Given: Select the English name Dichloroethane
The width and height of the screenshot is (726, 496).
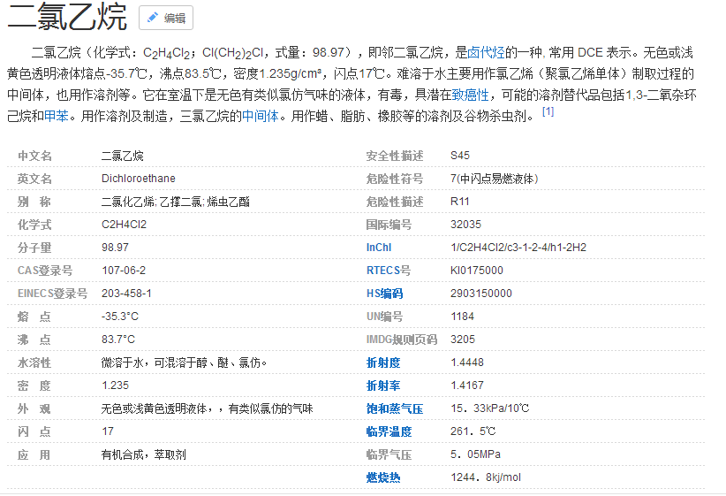Looking at the screenshot, I should (138, 179).
